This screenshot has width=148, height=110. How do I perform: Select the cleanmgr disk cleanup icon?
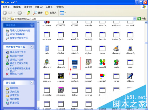pos(116,48)
